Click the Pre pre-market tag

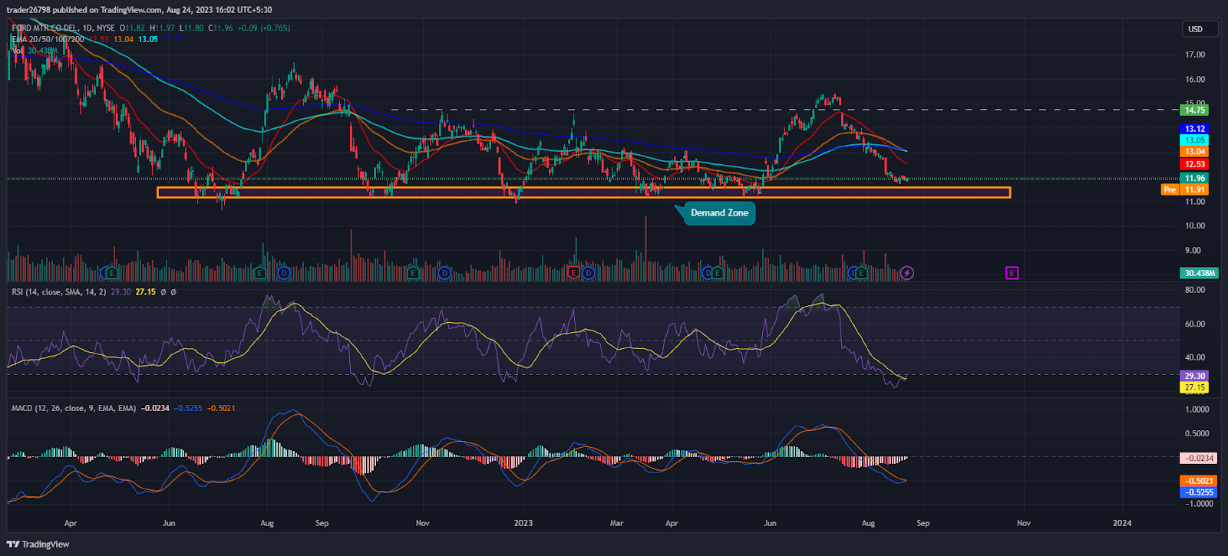click(1170, 189)
